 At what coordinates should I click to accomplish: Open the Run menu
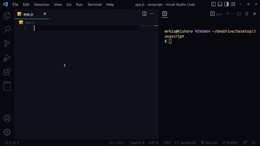[79, 4]
